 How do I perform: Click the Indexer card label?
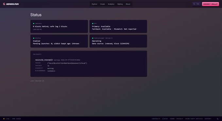point(38,23)
